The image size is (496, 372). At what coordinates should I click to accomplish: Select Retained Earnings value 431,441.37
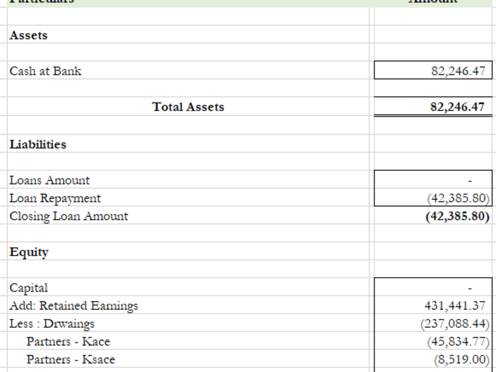pos(433,305)
